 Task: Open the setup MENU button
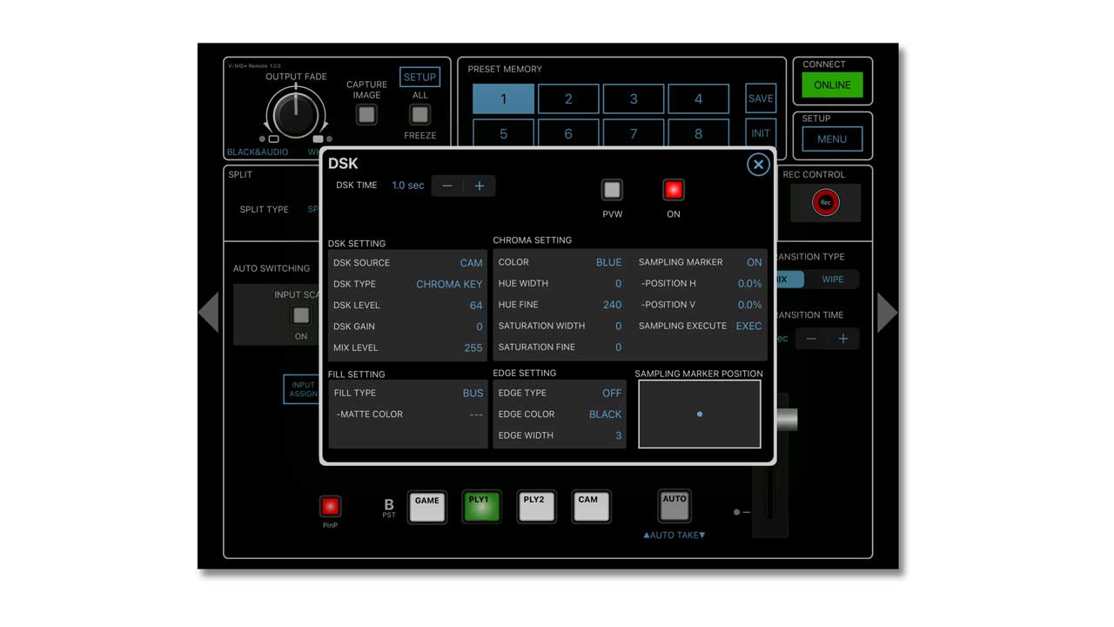click(831, 139)
